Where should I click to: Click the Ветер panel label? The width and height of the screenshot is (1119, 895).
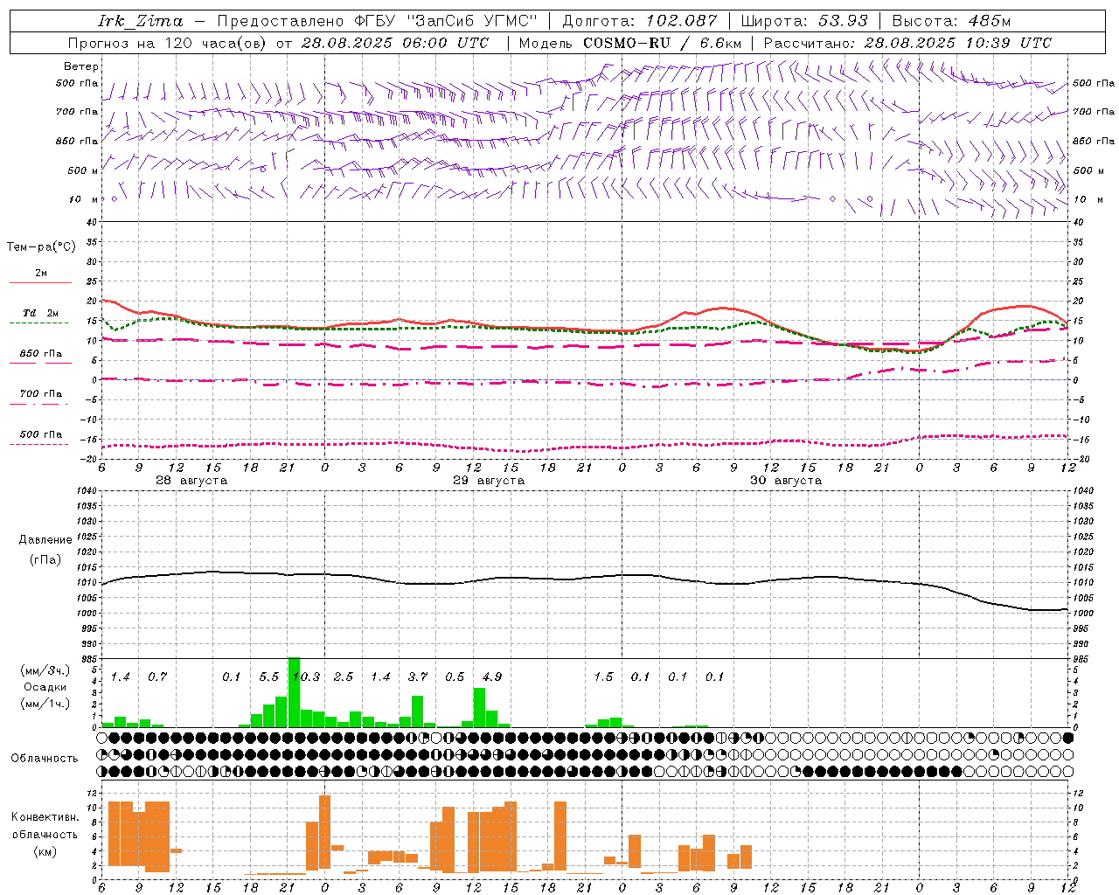[81, 66]
